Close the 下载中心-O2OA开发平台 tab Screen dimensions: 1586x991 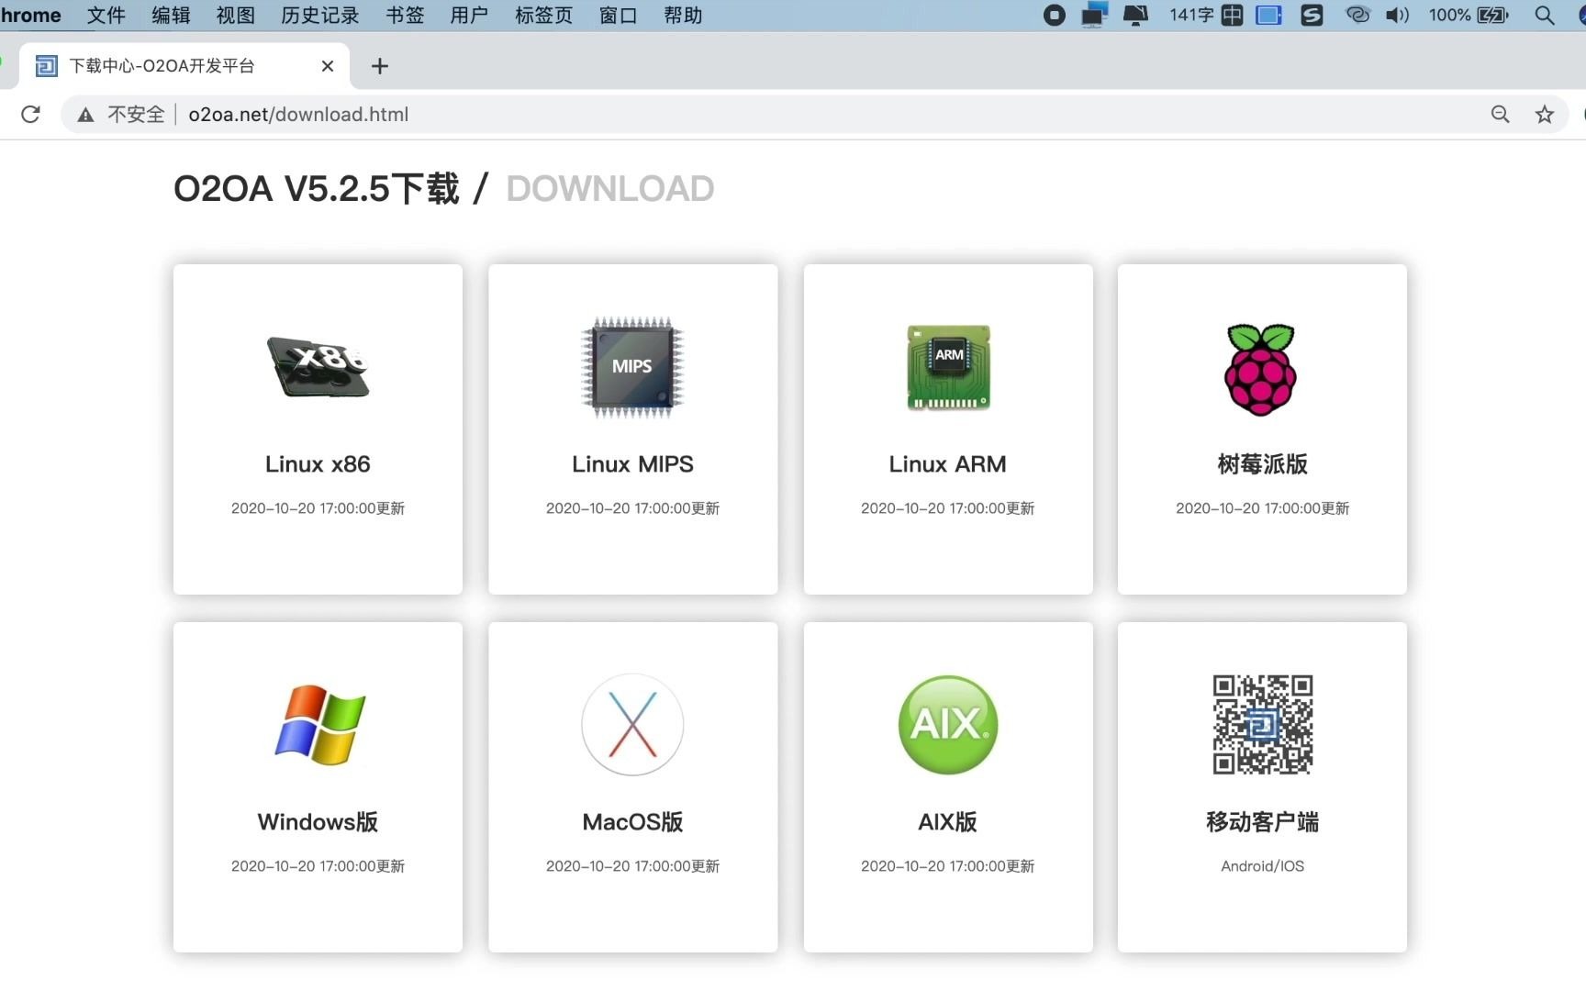click(328, 66)
